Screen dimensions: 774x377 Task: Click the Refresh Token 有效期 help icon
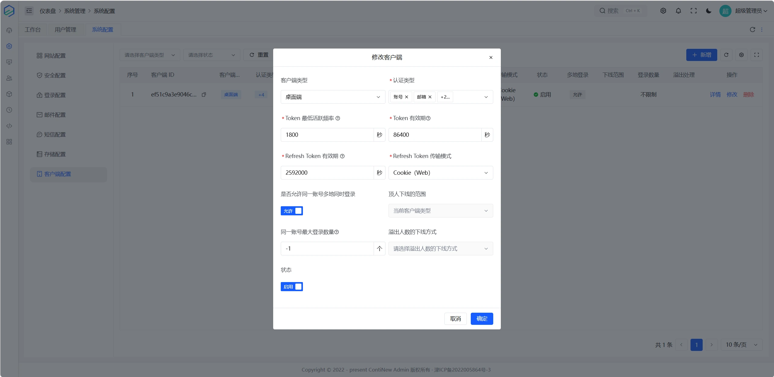tap(342, 156)
